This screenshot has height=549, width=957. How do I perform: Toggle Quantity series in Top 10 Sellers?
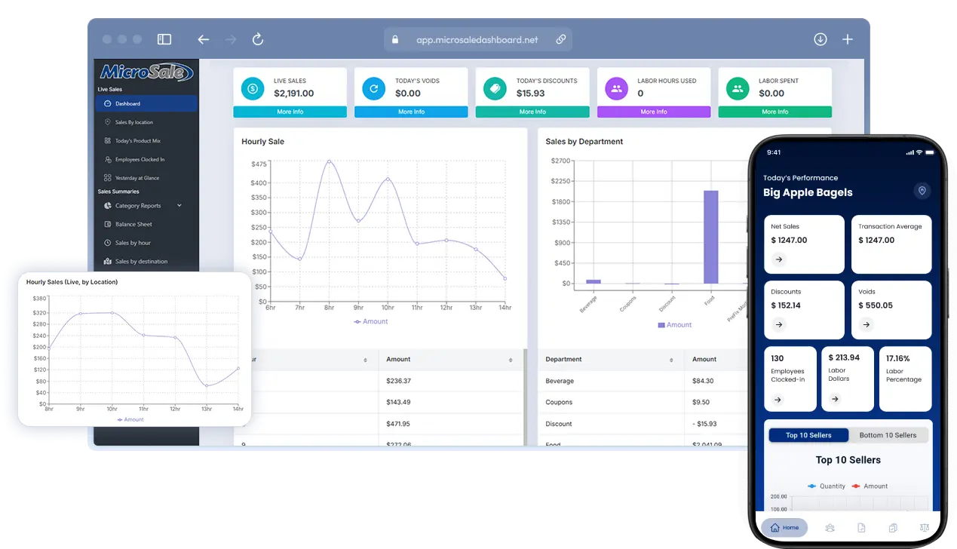827,486
